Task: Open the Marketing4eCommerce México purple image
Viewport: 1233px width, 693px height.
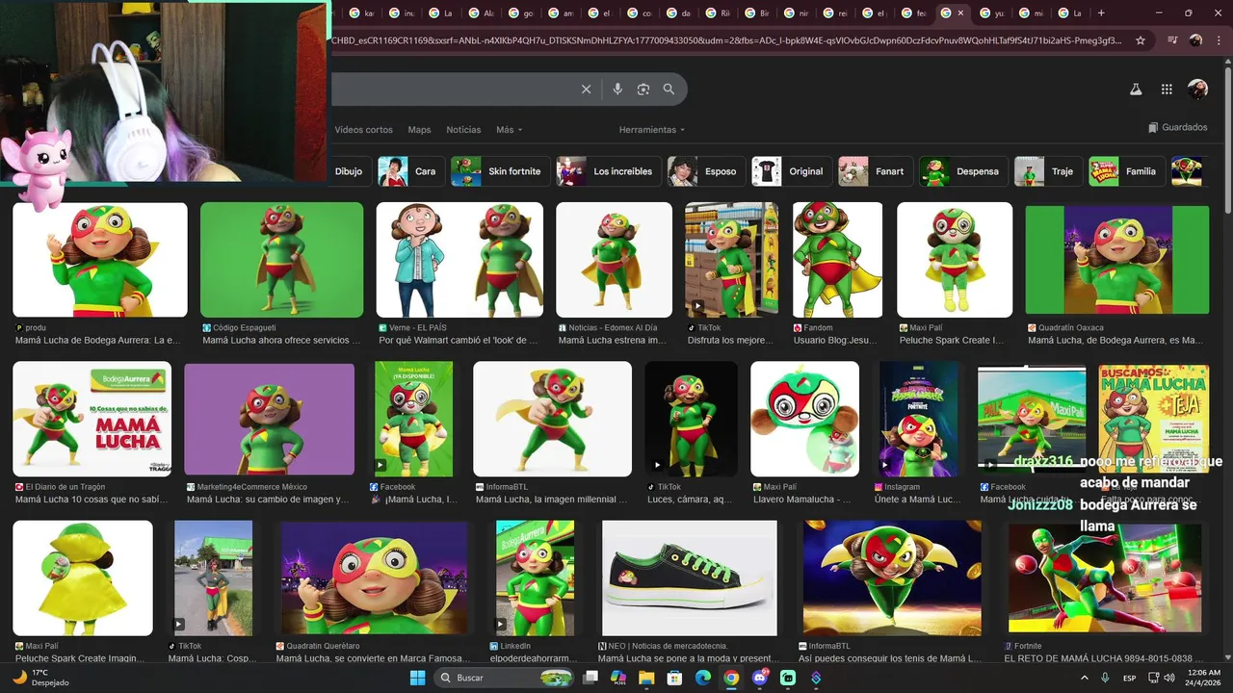Action: pos(269,419)
